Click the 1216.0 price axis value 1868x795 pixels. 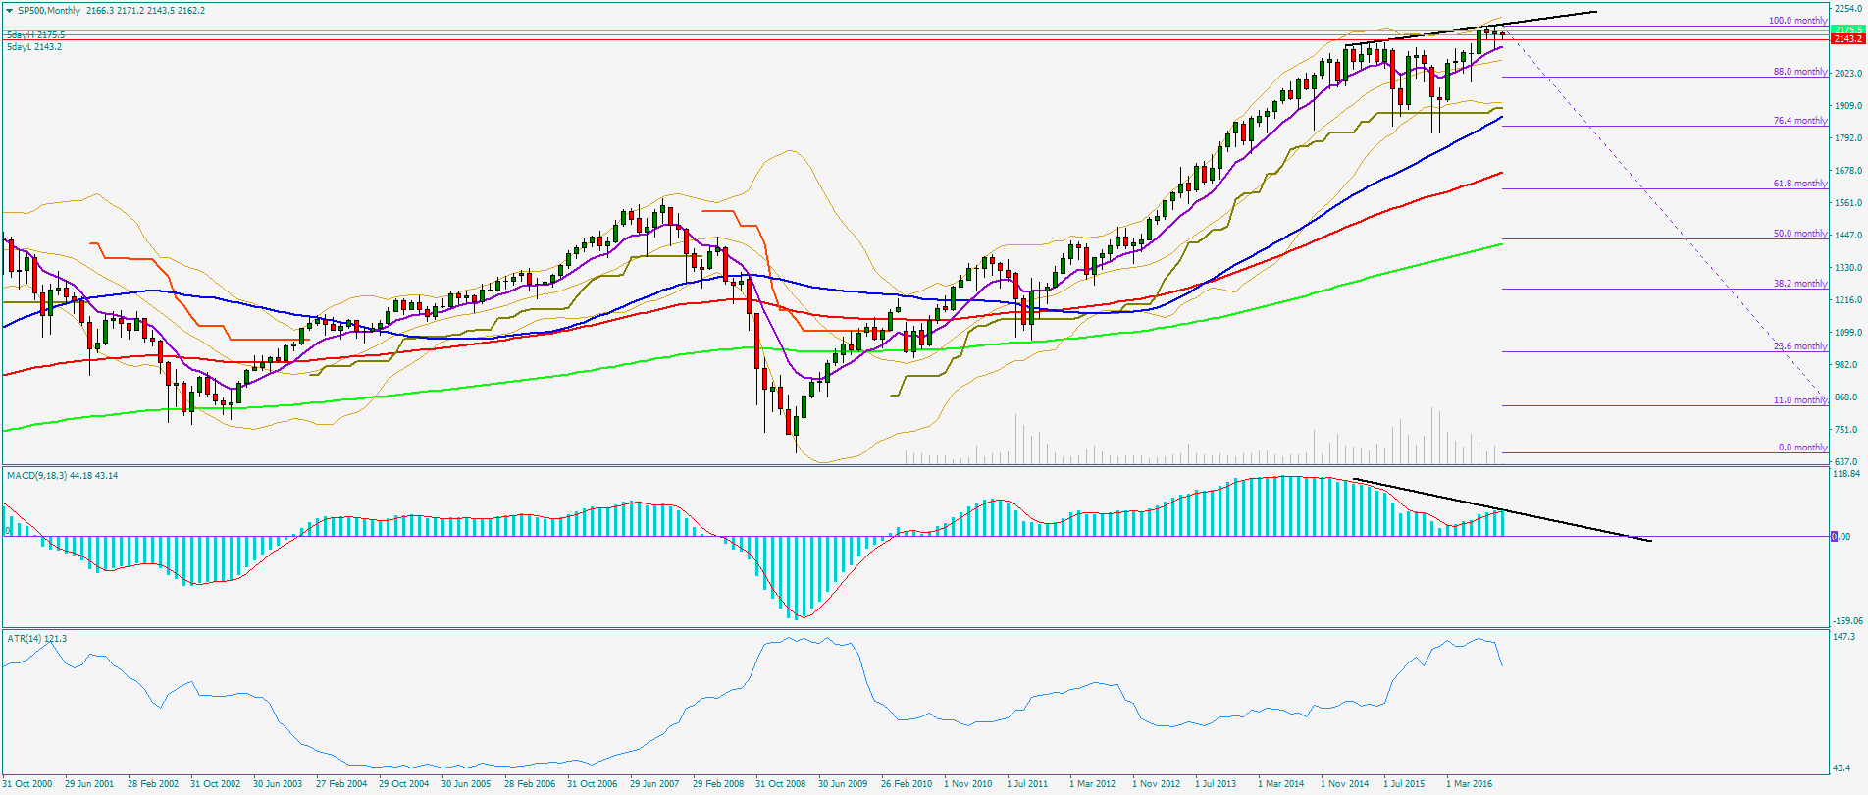tap(1848, 300)
